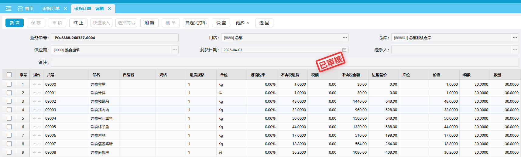The height and width of the screenshot is (157, 521).
Task: Open the 仓库 selector ellipsis button
Action: 515,38
